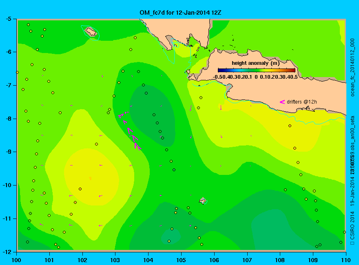The height and width of the screenshot is (265, 359).
Task: Click the x-axis label '110'
Action: coord(346,260)
